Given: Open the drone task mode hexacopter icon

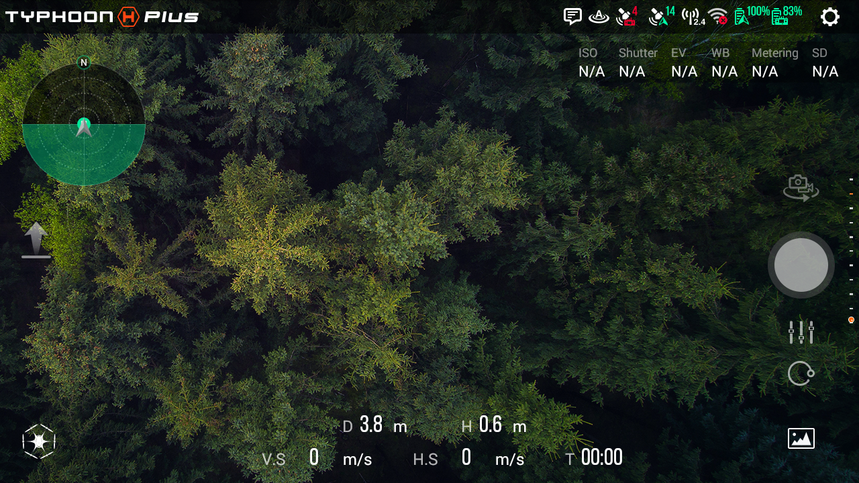Looking at the screenshot, I should [39, 441].
